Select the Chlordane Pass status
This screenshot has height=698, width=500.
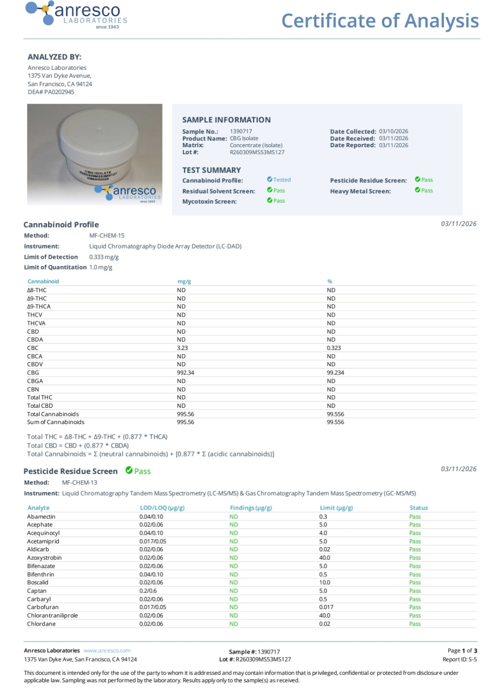pyautogui.click(x=415, y=624)
